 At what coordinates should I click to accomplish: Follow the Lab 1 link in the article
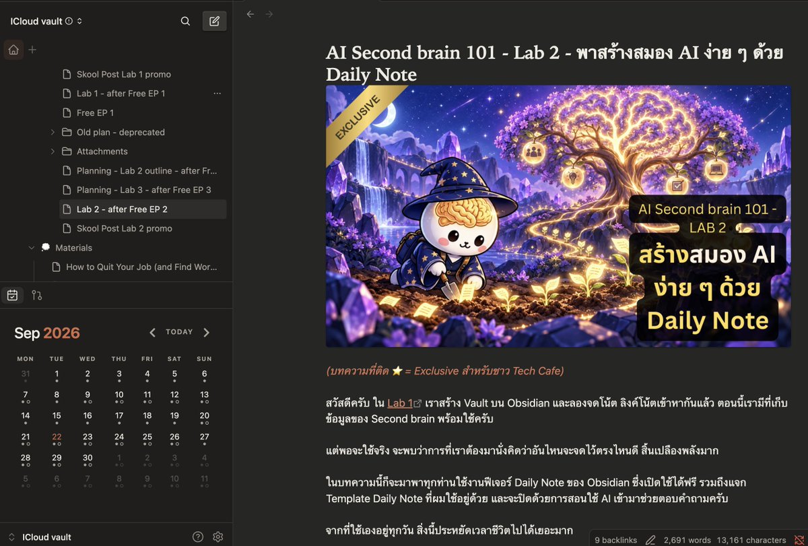click(x=400, y=403)
